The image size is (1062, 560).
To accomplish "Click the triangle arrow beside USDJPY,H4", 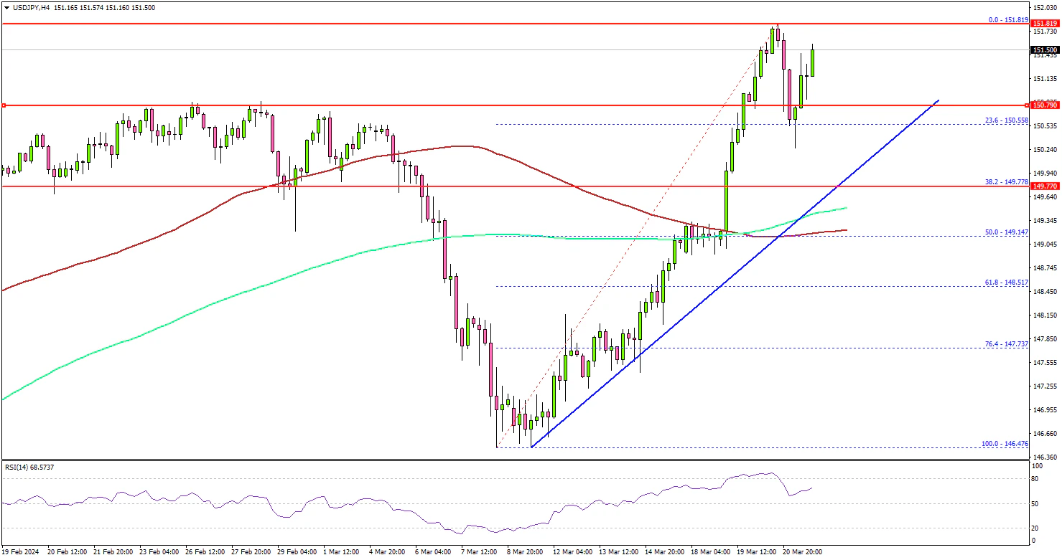I will pyautogui.click(x=6, y=8).
